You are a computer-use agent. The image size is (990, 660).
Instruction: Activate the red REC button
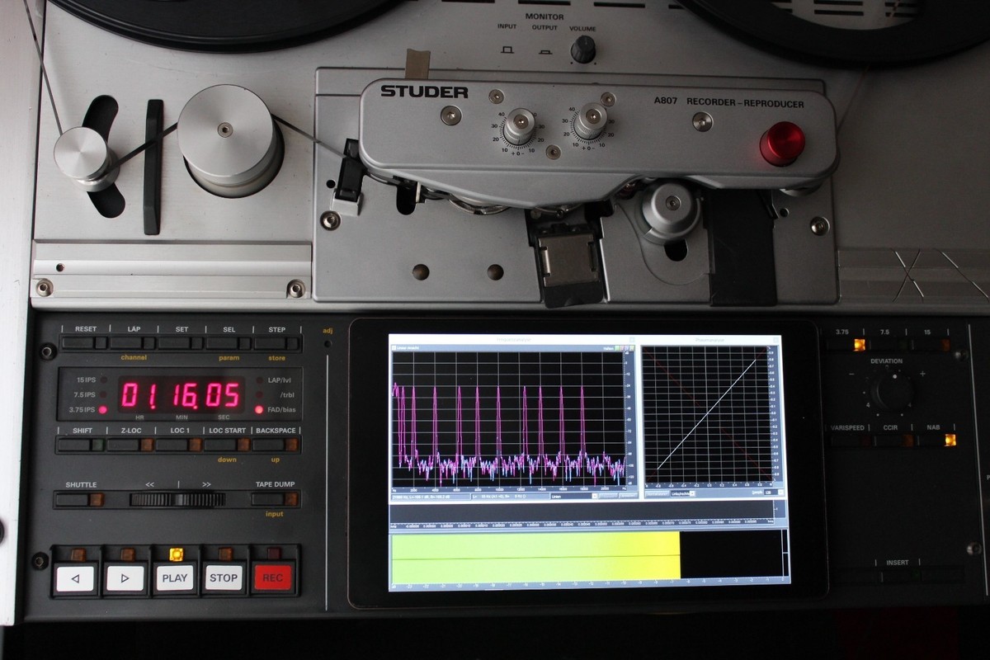[273, 578]
